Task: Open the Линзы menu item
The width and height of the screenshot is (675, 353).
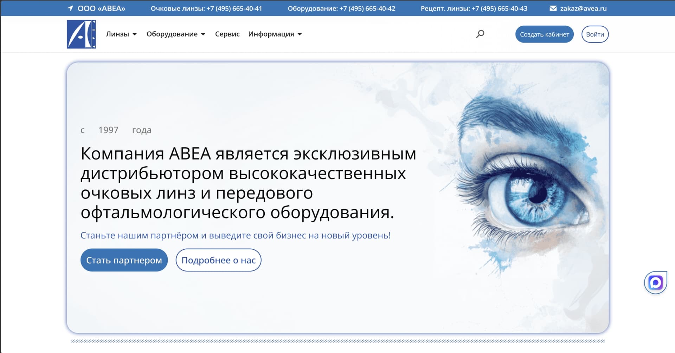Action: 117,34
